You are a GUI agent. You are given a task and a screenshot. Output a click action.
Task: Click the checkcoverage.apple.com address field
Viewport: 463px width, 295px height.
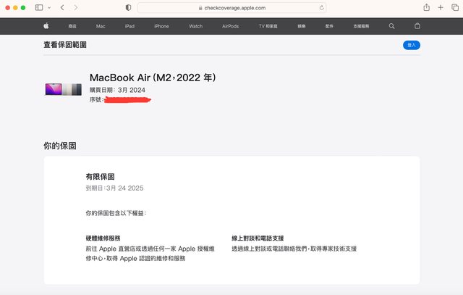231,8
